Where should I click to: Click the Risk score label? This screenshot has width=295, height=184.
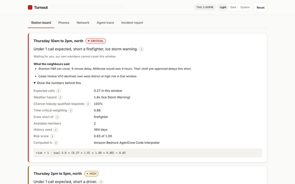[x=41, y=136]
